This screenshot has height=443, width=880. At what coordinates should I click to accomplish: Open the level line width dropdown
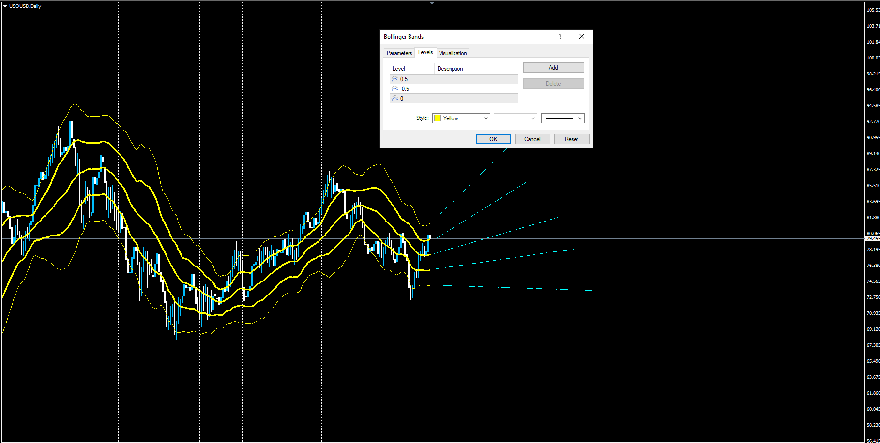(x=563, y=118)
